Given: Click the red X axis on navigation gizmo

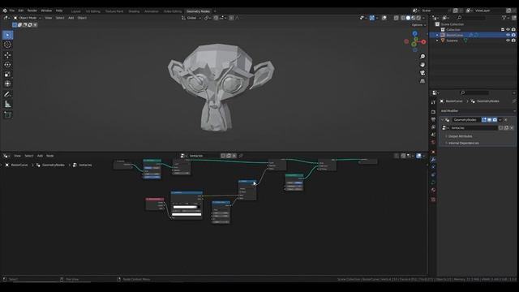Looking at the screenshot, I should click(x=423, y=42).
